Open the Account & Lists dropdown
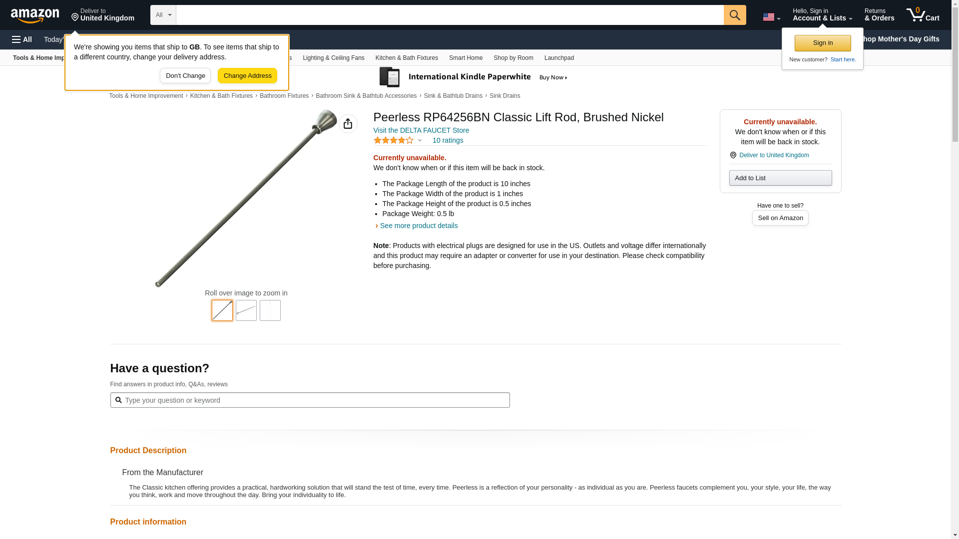Image resolution: width=959 pixels, height=539 pixels. [x=822, y=14]
